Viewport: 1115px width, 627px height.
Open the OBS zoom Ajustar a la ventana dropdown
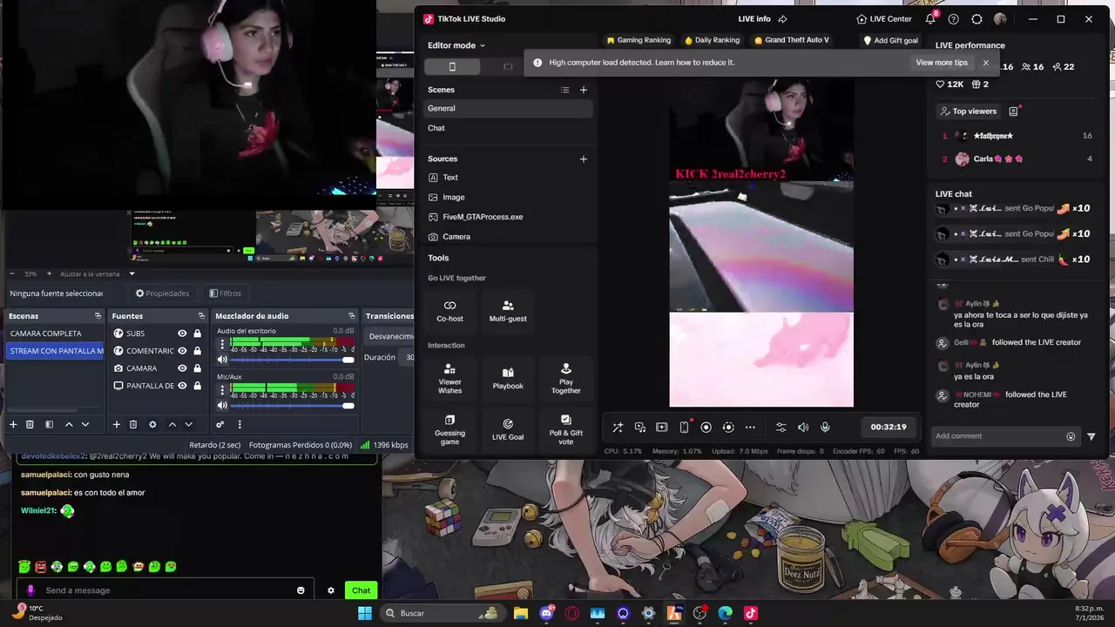pos(97,273)
